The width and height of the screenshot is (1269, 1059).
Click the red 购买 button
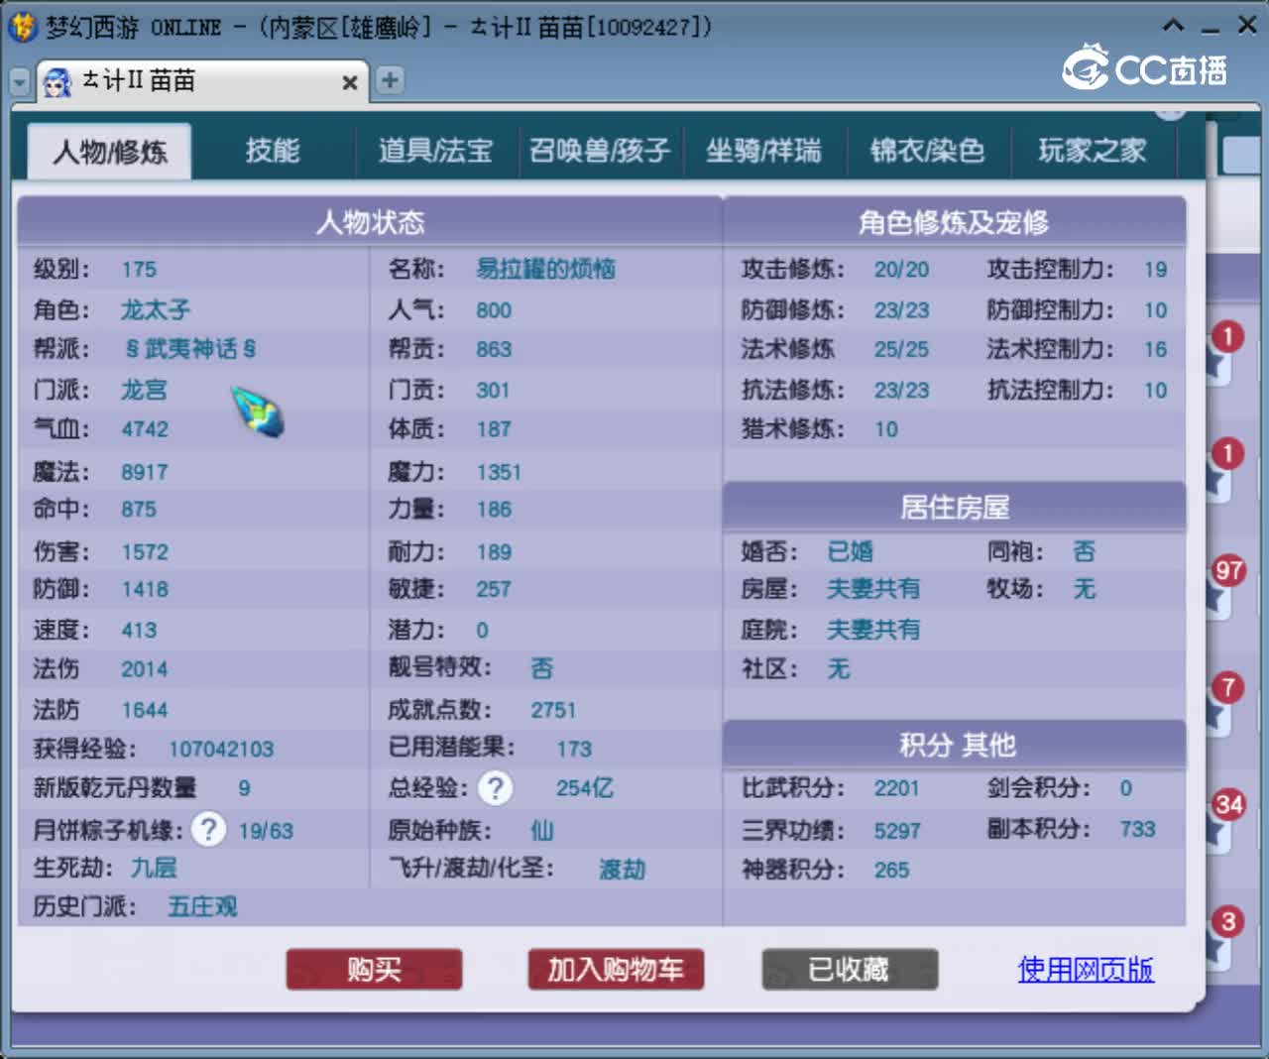tap(374, 969)
